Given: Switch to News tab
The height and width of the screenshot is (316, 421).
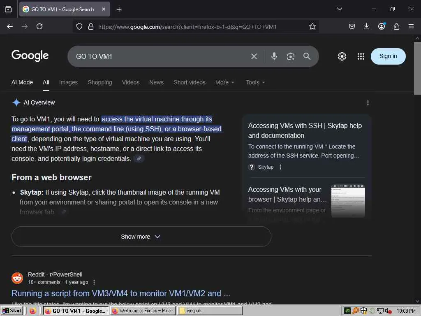Looking at the screenshot, I should (157, 82).
